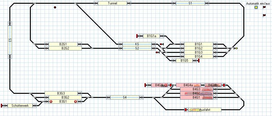Image resolution: width=272 pixels, height=116 pixels.
Task: Click the red stop marker left of Ausfahrt
Action: pos(186,110)
